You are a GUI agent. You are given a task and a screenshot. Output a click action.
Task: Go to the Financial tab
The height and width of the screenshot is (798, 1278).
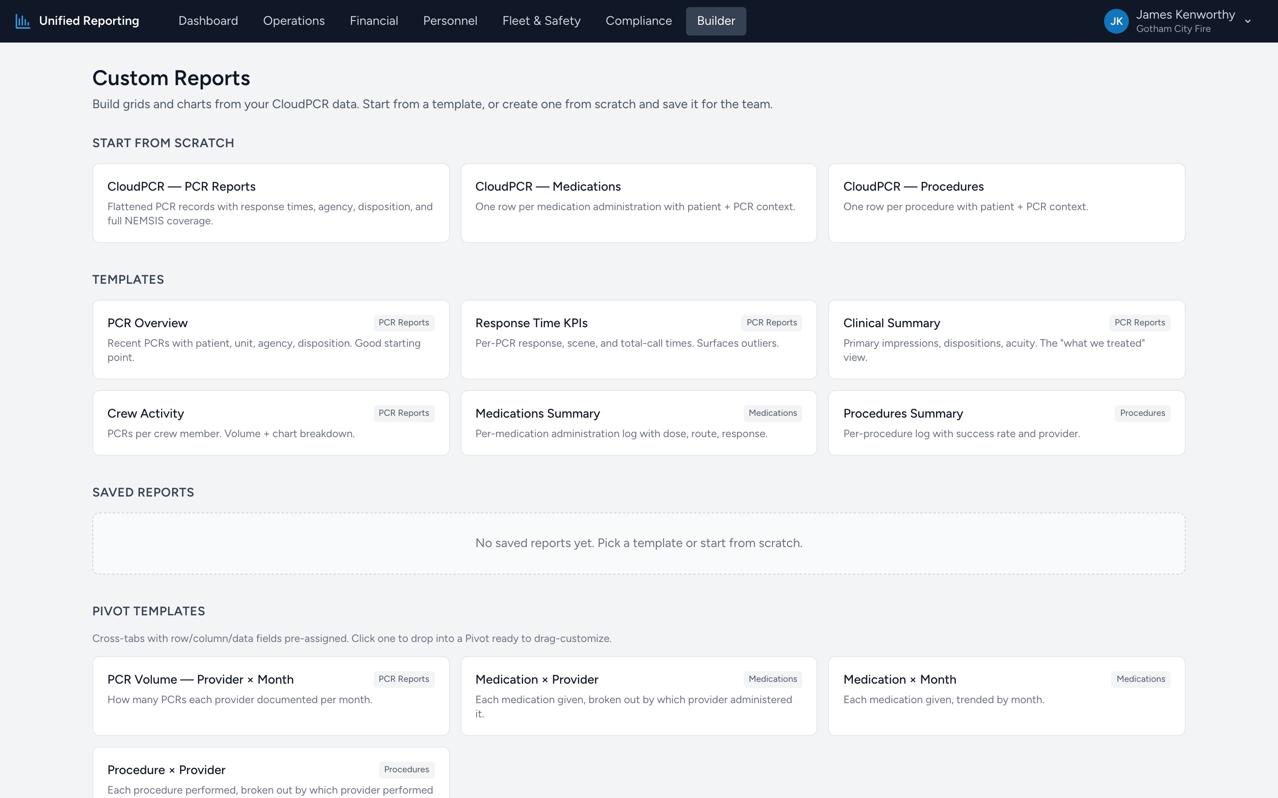pyautogui.click(x=374, y=21)
